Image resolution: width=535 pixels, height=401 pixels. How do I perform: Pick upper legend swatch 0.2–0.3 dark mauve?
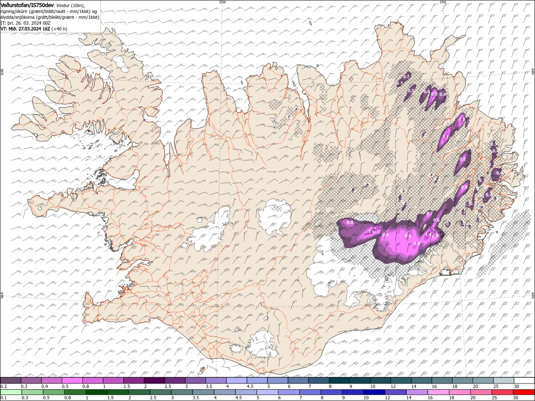(11, 381)
